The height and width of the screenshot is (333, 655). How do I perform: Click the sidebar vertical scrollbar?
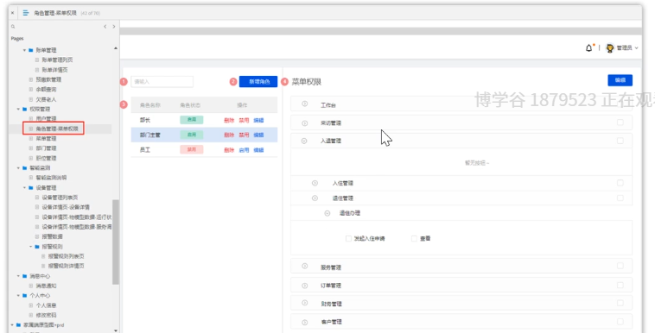click(x=116, y=242)
